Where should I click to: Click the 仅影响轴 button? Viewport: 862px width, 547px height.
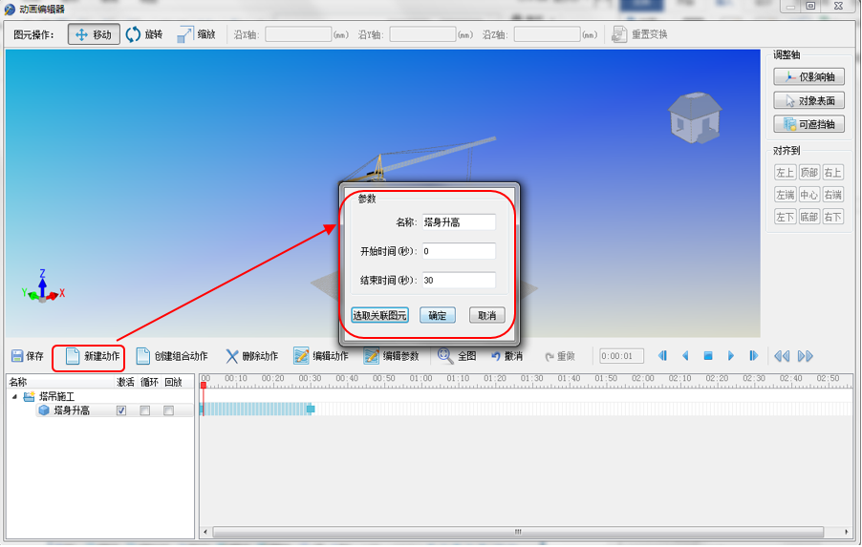tap(808, 77)
